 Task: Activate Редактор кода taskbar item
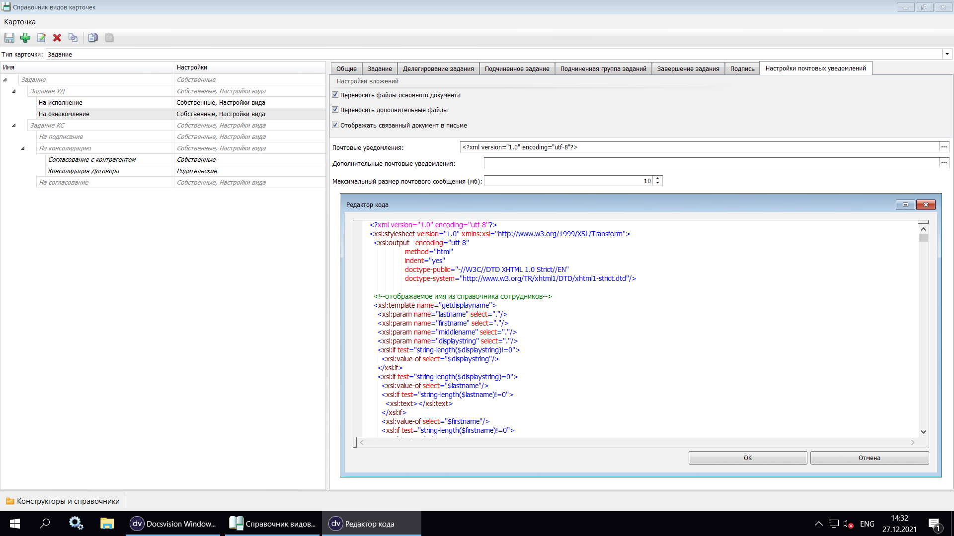[x=372, y=524]
